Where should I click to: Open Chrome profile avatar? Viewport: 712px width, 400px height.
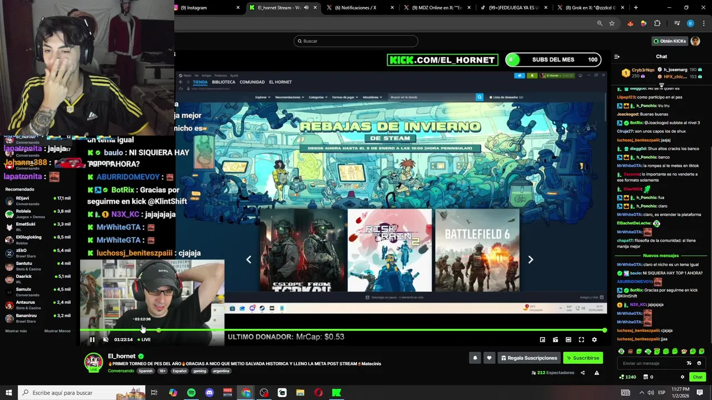coord(690,23)
